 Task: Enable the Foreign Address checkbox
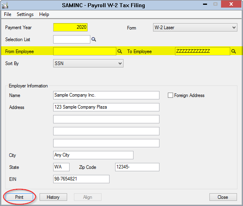tap(170, 95)
